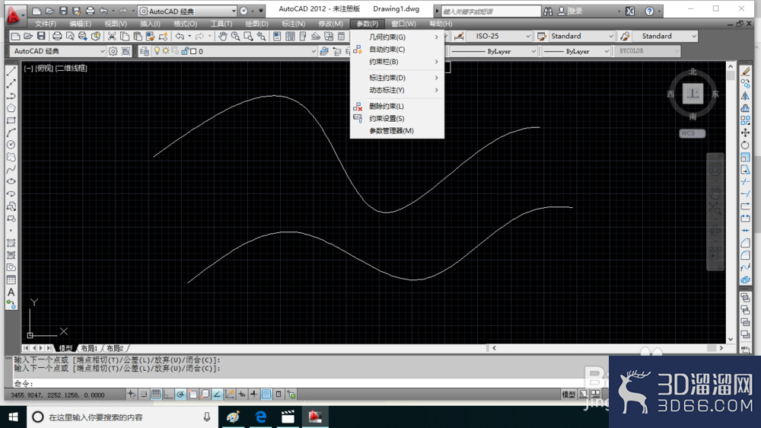The height and width of the screenshot is (428, 761).
Task: Select the Arc draw tool
Action: (11, 133)
